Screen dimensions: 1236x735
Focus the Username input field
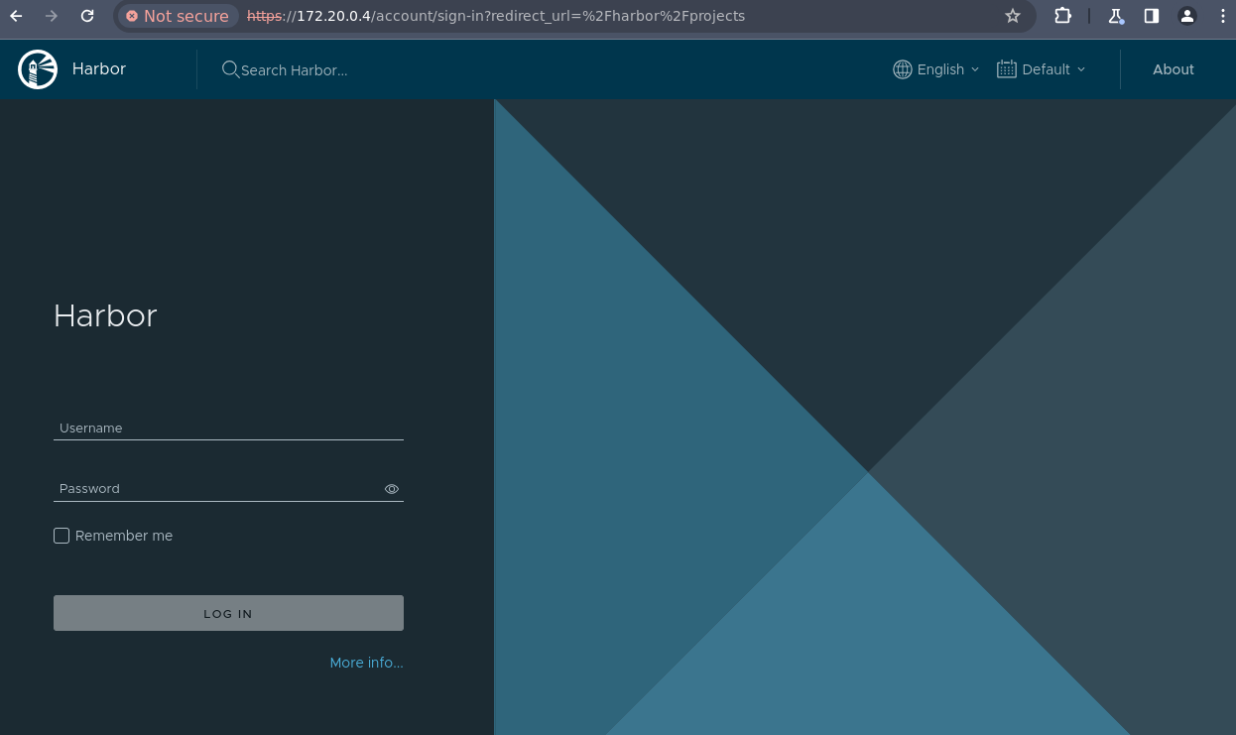coord(228,429)
